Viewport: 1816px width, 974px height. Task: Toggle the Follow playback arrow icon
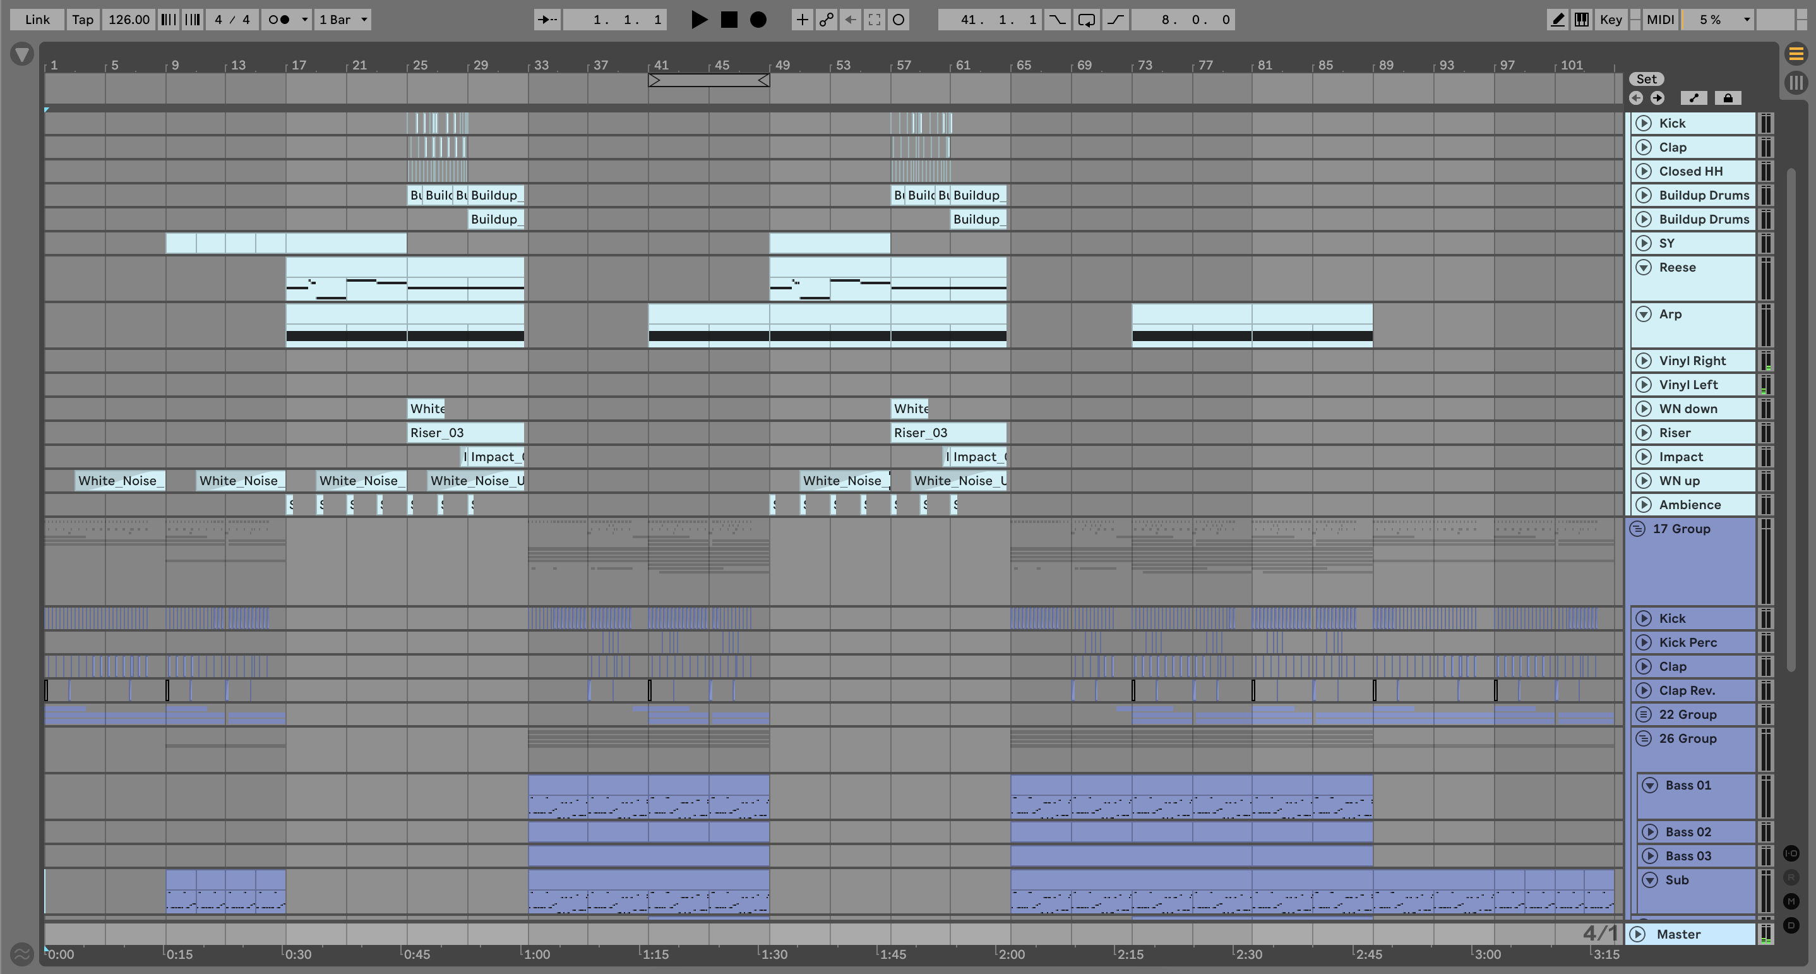coord(546,20)
